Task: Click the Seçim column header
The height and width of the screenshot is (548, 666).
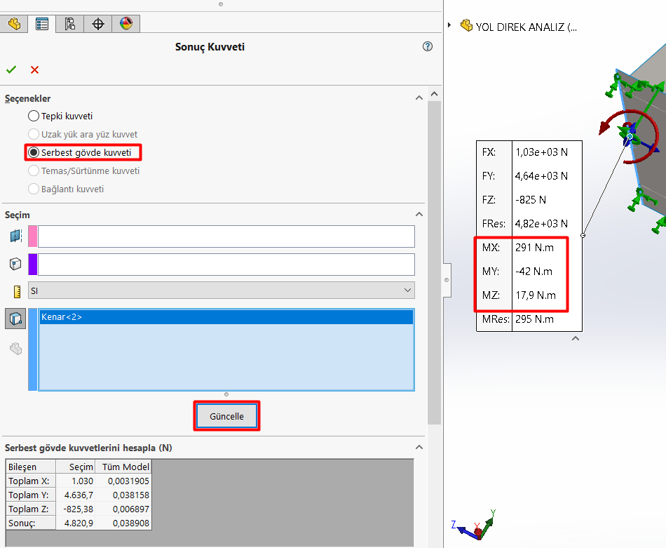Action: click(75, 467)
